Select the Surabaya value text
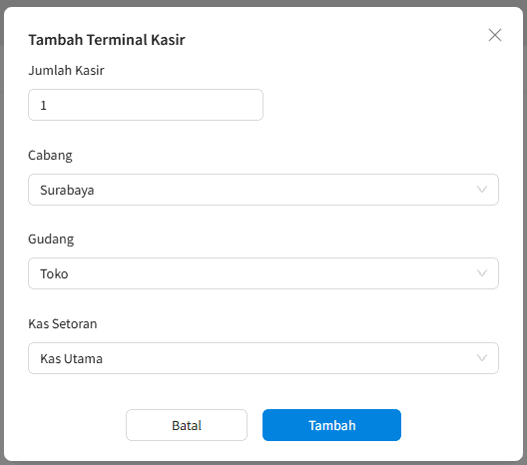Viewport: 527px width, 465px height. [x=67, y=191]
